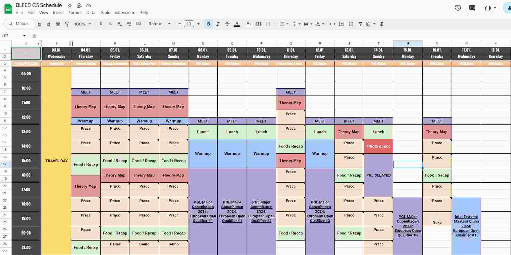This screenshot has width=511, height=255.
Task: Select the paint format roller tool
Action: [67, 24]
